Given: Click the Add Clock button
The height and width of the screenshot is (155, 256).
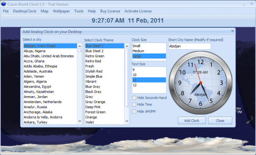Looking at the screenshot, I should 192,120.
